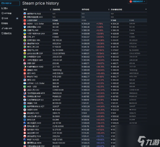Click NZ$ 127.95 current price cell

tap(58, 140)
